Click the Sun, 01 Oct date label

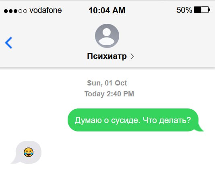(x=107, y=83)
